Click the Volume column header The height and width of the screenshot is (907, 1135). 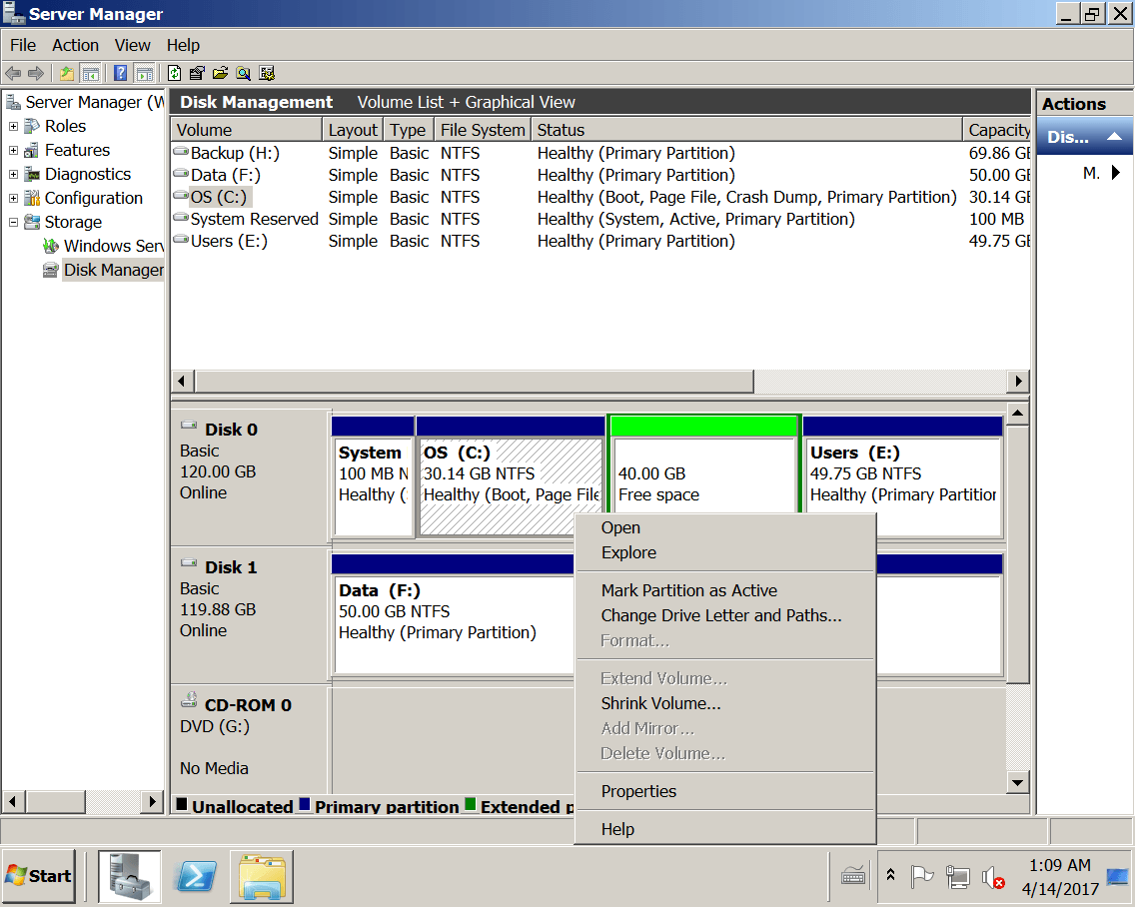click(246, 130)
